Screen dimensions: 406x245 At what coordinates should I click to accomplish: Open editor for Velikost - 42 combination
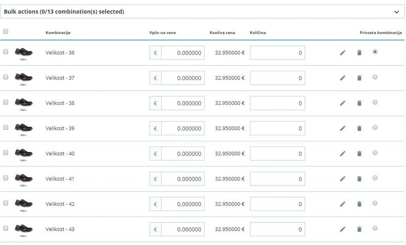343,204
